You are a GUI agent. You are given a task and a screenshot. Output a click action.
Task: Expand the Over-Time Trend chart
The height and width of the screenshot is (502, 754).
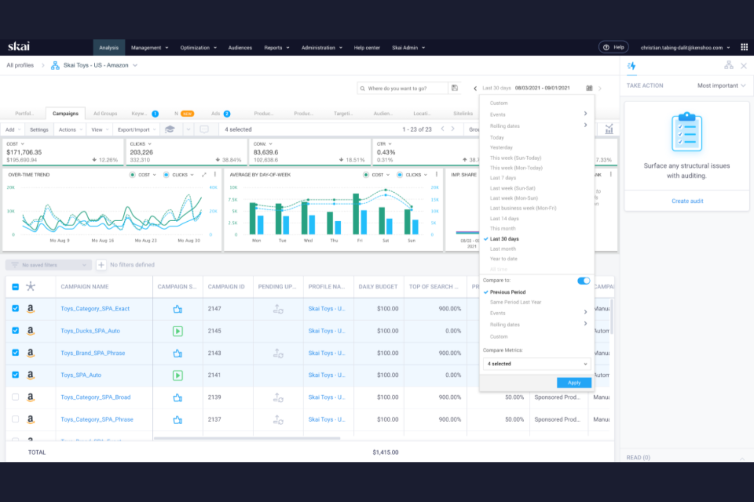point(204,175)
